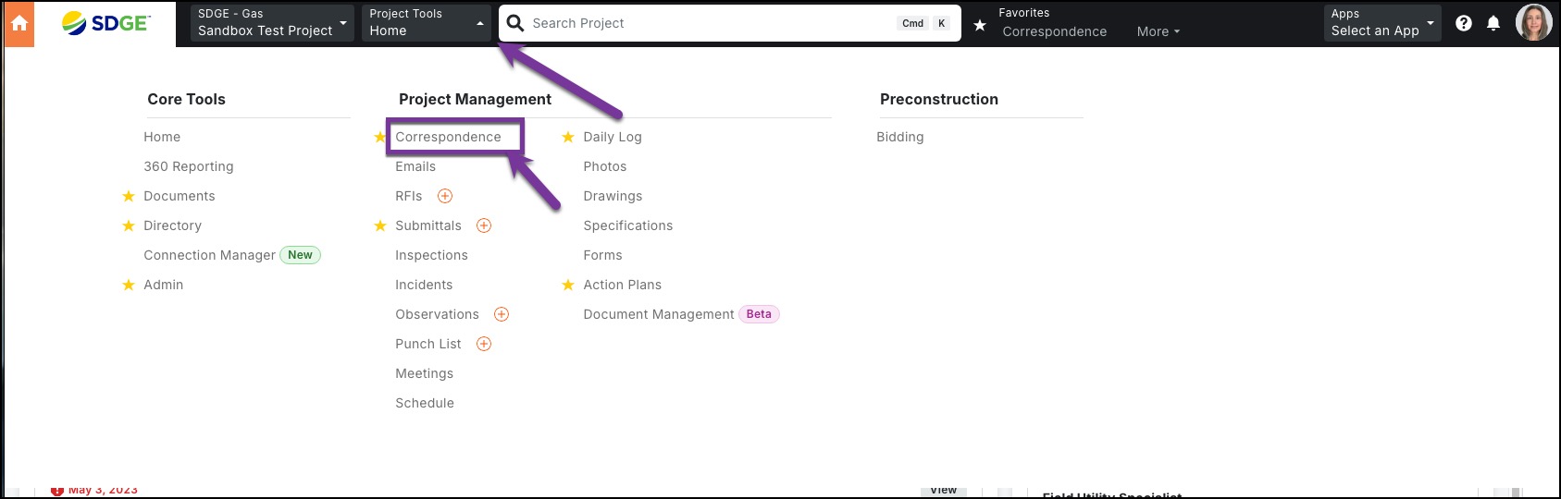Create new Submittal using plus icon

tap(484, 225)
